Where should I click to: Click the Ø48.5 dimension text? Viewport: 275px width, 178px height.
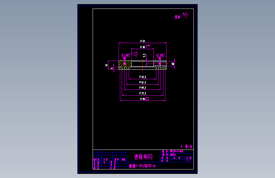143,77
